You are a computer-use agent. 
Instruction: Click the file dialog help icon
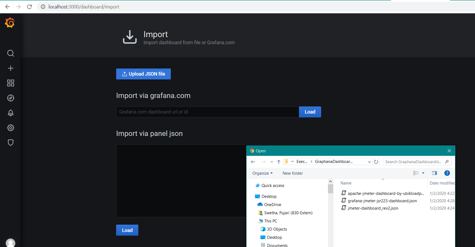[447, 173]
